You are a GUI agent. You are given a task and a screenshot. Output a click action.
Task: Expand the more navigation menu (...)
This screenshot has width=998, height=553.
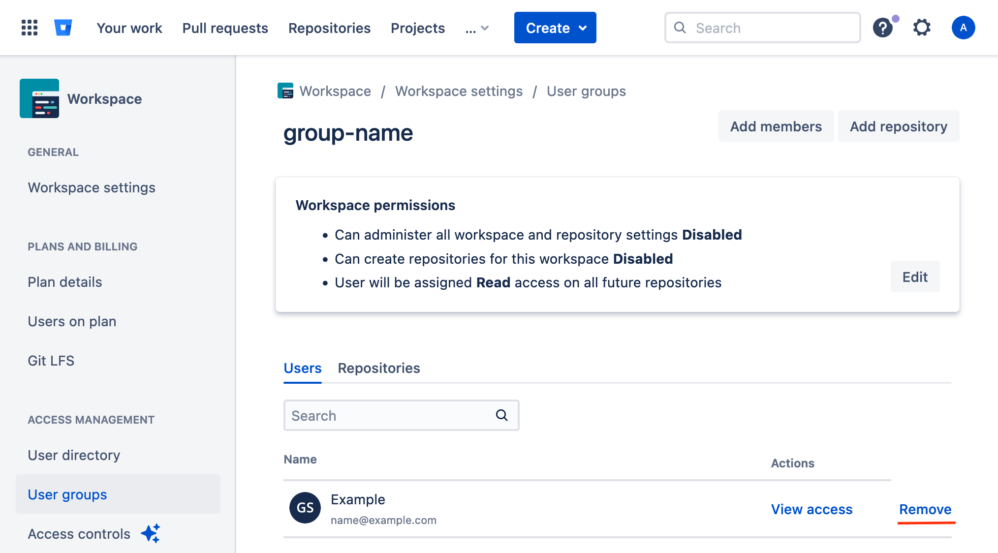[x=477, y=28]
